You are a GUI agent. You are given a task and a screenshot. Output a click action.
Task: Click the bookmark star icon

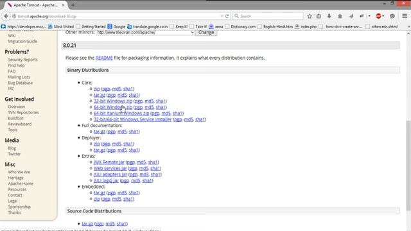coord(310,16)
